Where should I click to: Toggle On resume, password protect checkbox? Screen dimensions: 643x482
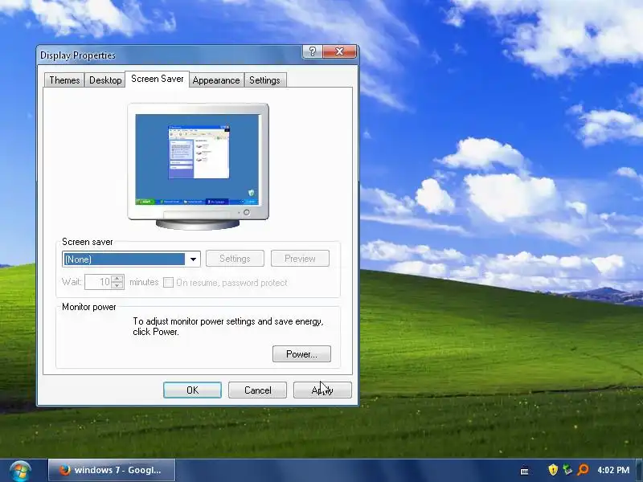point(168,283)
